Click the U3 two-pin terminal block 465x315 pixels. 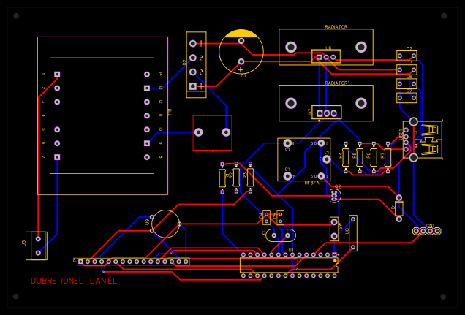[x=37, y=246]
